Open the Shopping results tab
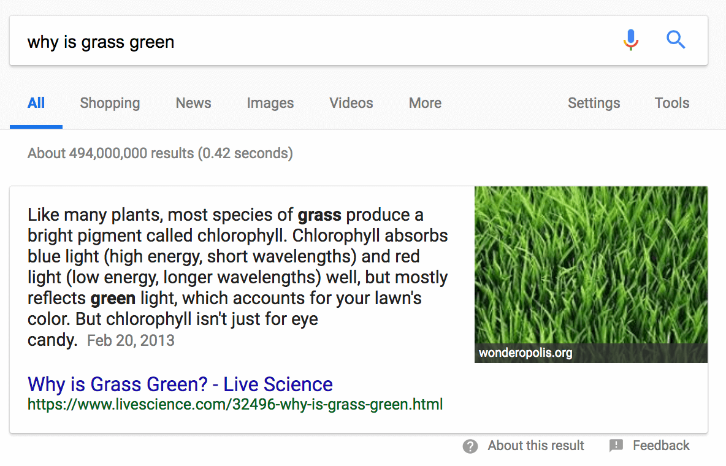The image size is (726, 466). tap(110, 103)
